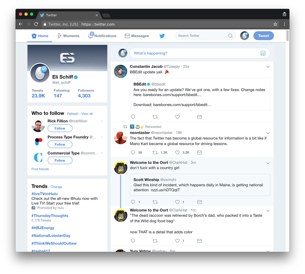Click the Twitter bird logo in navbar
This screenshot has height=274, width=305.
(162, 36)
